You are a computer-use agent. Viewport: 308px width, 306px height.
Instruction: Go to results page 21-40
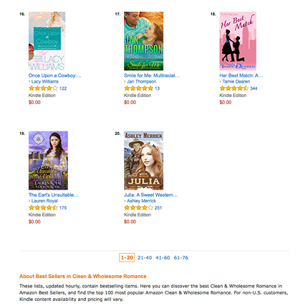(145, 258)
